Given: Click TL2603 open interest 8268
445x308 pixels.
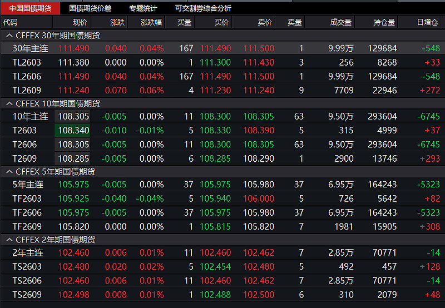Looking at the screenshot, I should (x=387, y=62).
